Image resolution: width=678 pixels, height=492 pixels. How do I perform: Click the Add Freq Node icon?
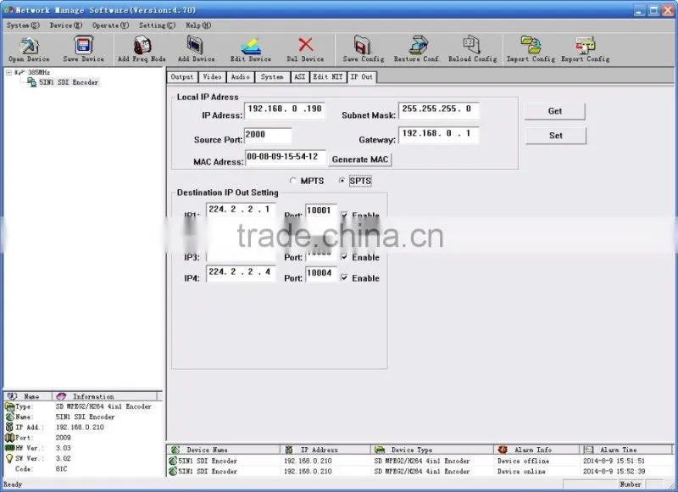coord(142,45)
